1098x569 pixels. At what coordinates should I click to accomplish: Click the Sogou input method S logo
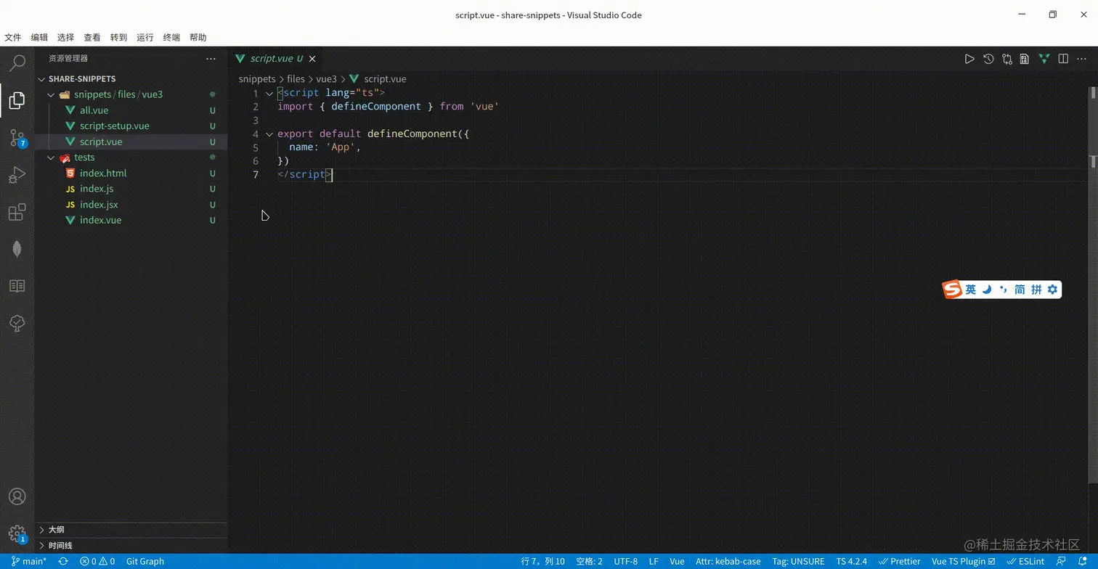(952, 290)
